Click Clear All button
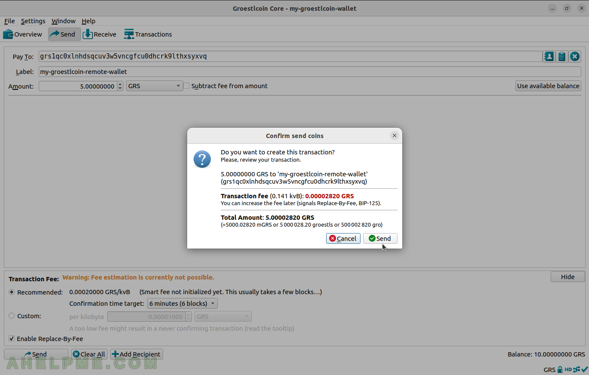 pyautogui.click(x=89, y=354)
